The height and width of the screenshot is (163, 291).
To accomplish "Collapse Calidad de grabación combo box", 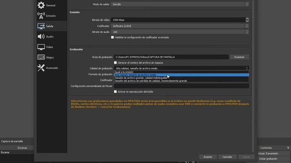I will pyautogui.click(x=181, y=68).
